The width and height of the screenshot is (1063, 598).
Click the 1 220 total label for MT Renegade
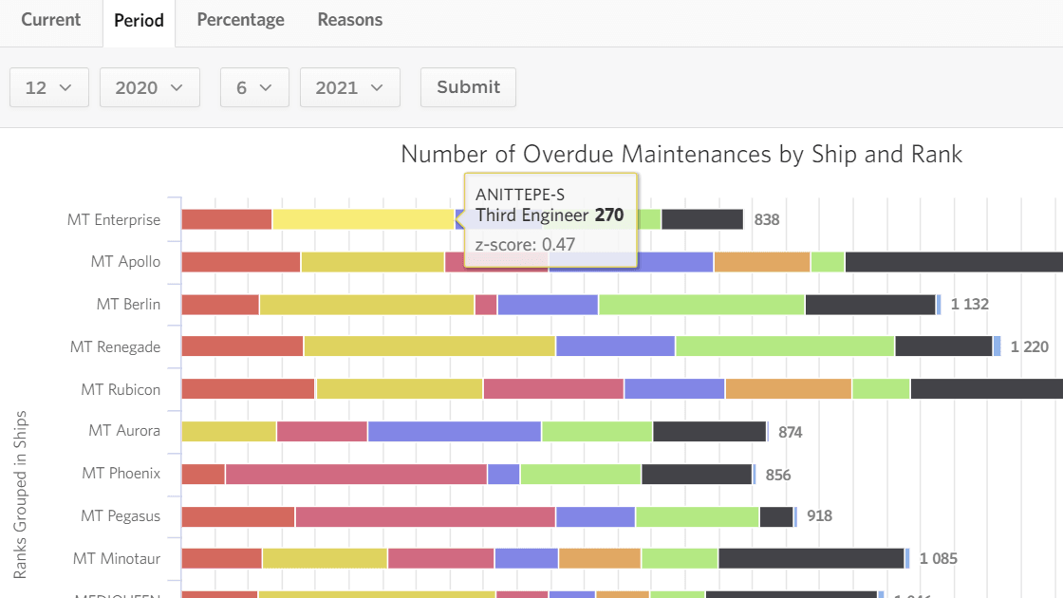1029,346
